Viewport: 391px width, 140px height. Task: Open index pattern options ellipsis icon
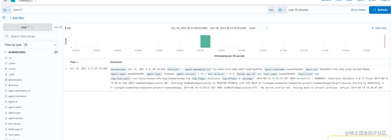(56, 27)
